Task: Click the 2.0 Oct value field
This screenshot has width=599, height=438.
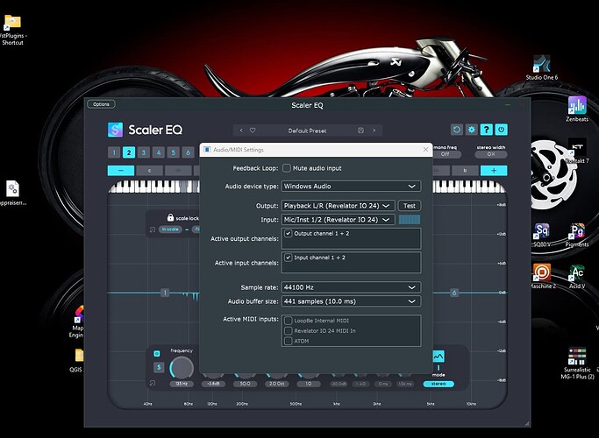Action: pos(276,384)
